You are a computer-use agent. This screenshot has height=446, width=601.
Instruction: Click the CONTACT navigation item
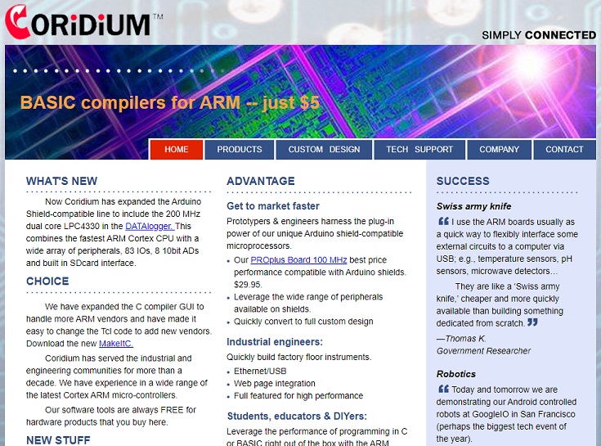tap(564, 150)
